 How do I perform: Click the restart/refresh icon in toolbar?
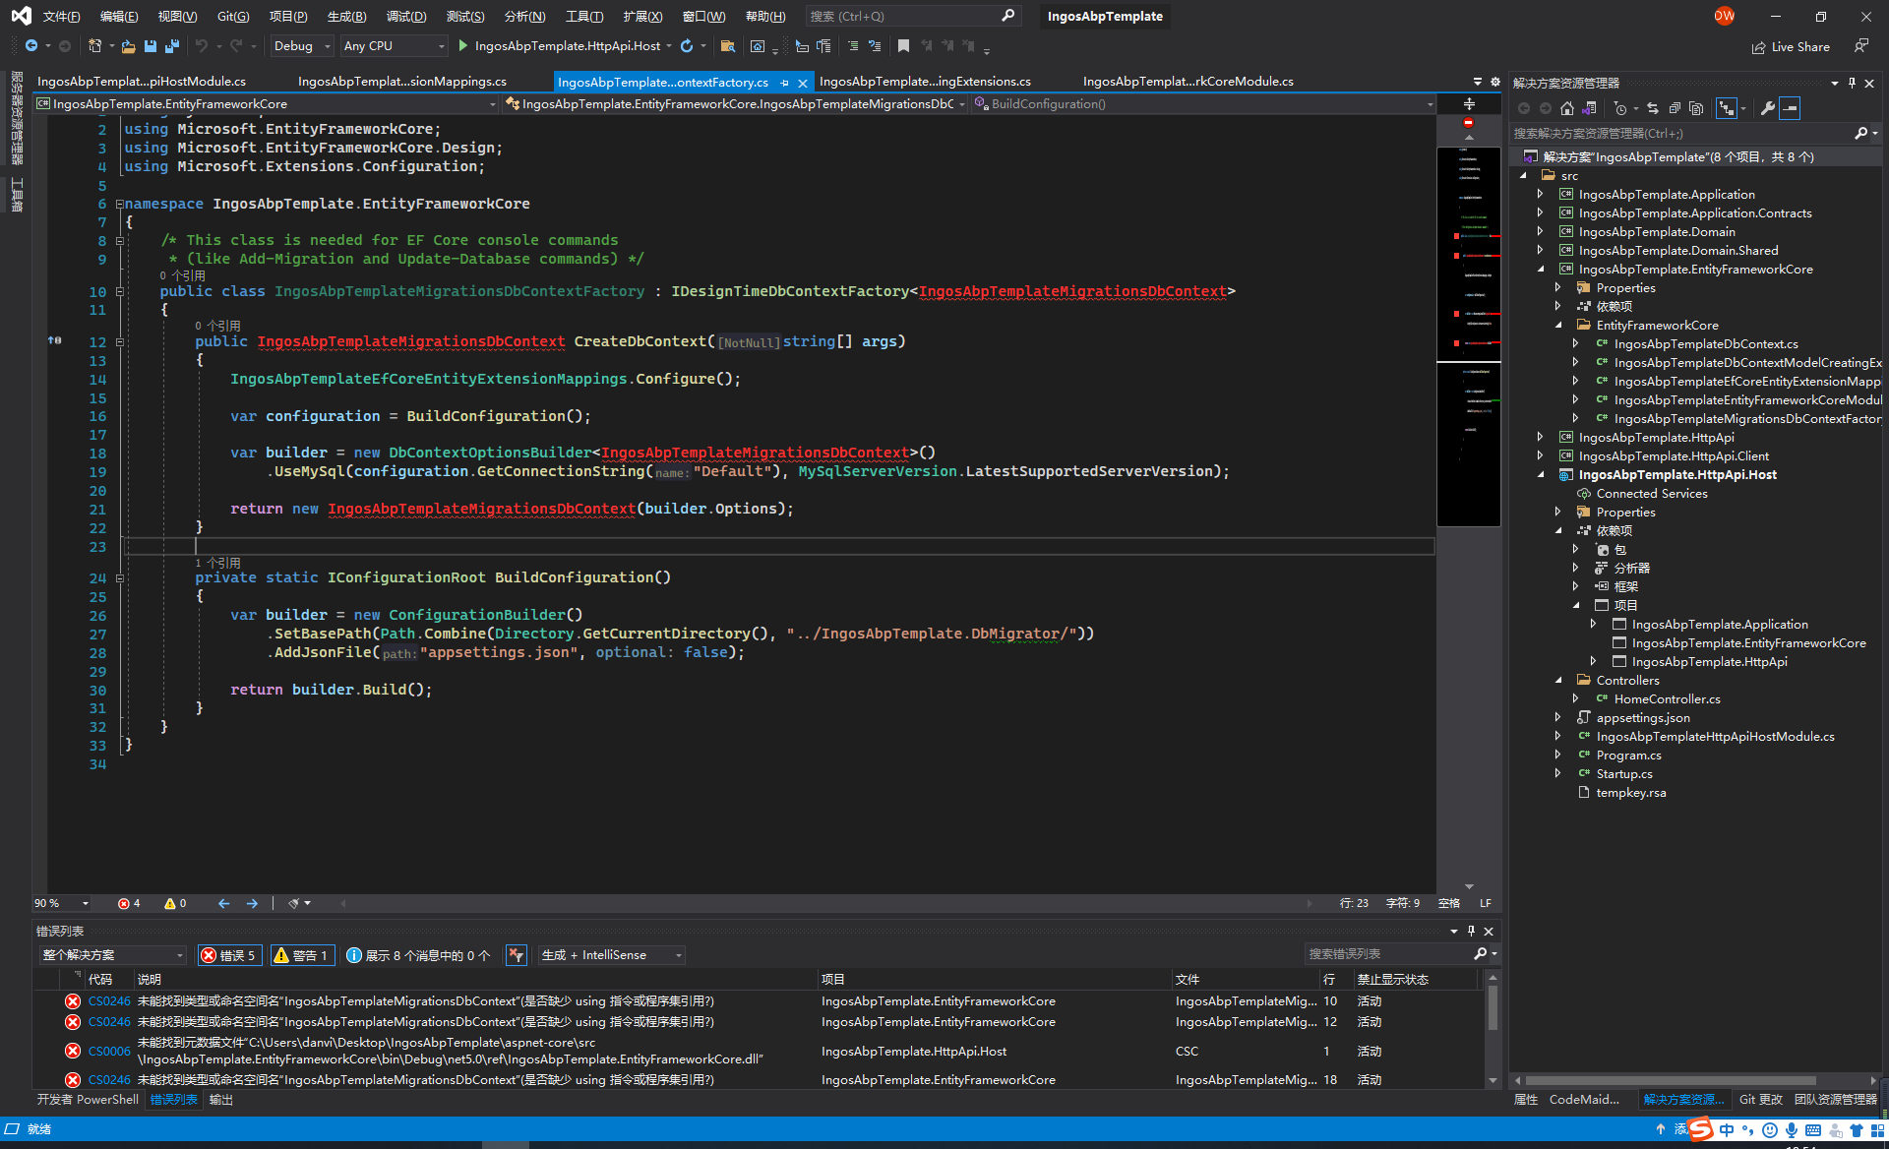click(687, 46)
